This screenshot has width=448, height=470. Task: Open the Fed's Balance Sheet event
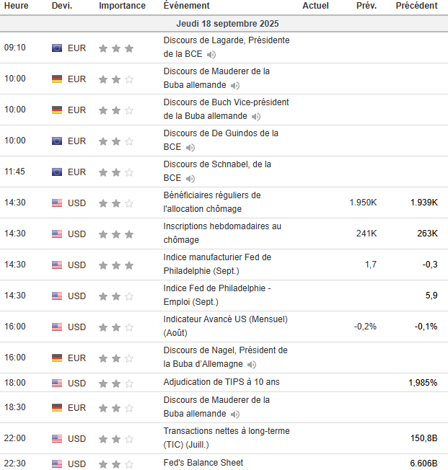tap(203, 463)
